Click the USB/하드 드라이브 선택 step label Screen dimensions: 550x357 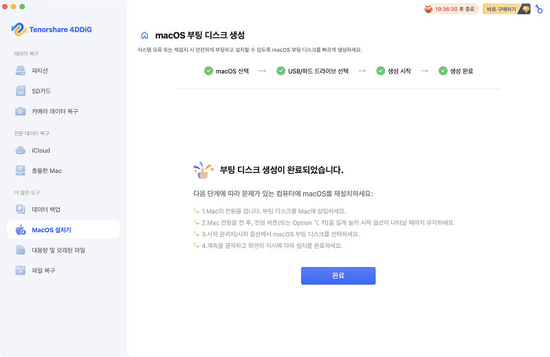(x=318, y=71)
